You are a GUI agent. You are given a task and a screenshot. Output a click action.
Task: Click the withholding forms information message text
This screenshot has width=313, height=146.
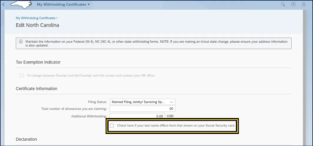point(156,44)
